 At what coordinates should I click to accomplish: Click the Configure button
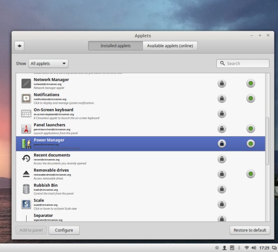pos(64,230)
